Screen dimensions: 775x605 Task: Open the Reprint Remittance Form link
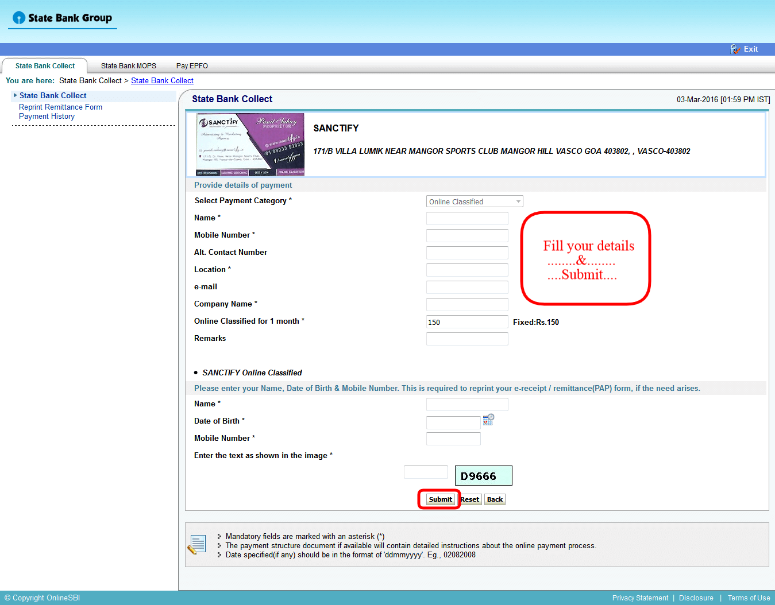[60, 107]
